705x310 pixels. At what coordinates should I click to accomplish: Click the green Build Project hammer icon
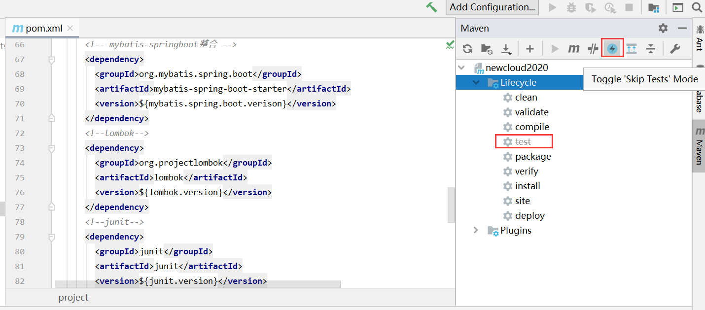pos(431,7)
